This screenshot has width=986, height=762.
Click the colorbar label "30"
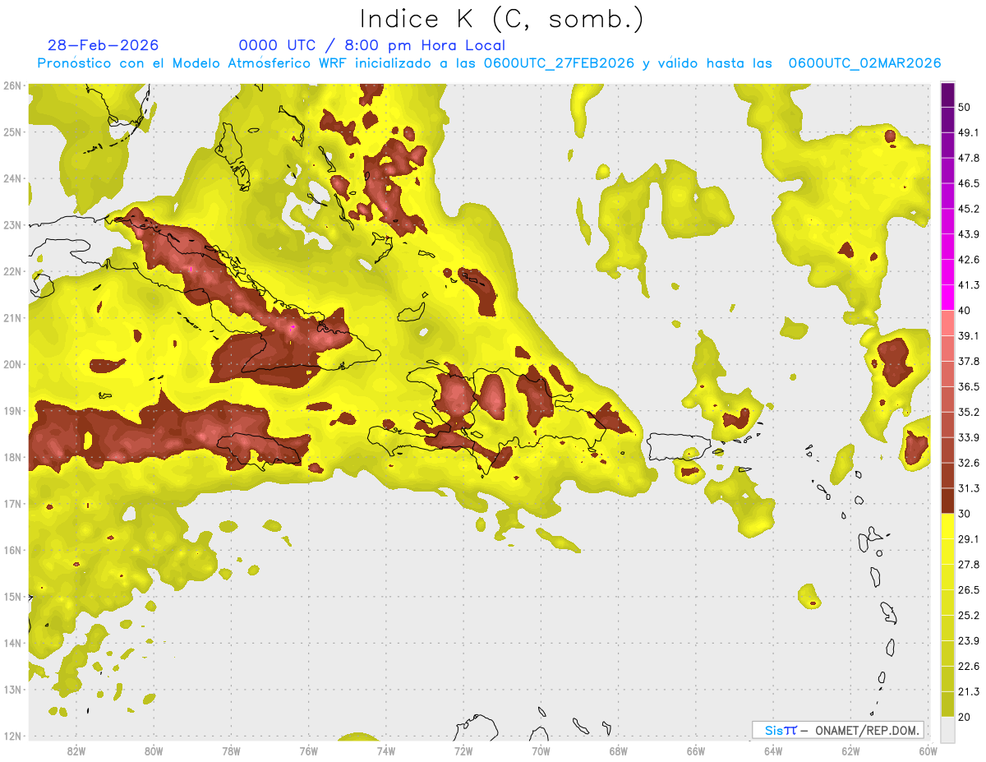pos(965,514)
